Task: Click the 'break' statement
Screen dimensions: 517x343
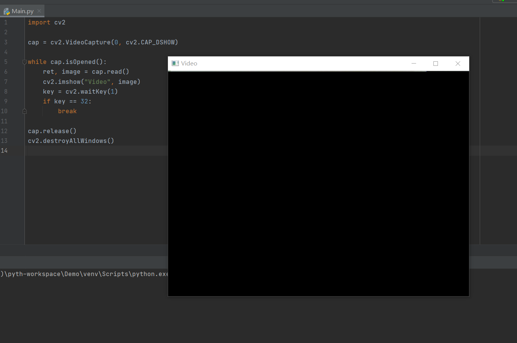Action: pyautogui.click(x=67, y=111)
